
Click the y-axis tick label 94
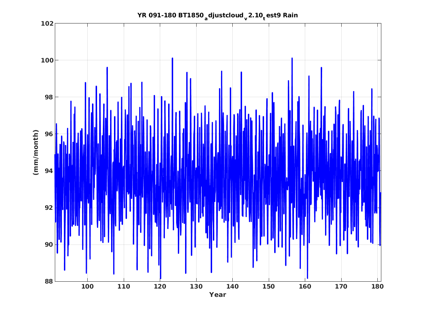tap(49, 171)
